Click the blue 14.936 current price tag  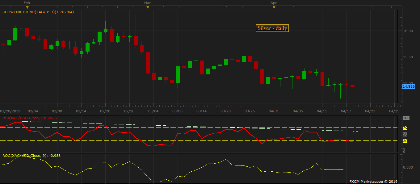pos(409,87)
